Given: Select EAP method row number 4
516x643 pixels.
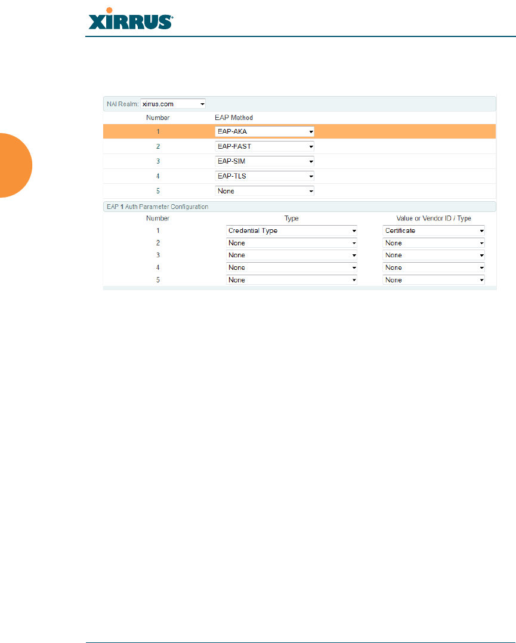Looking at the screenshot, I should [158, 176].
